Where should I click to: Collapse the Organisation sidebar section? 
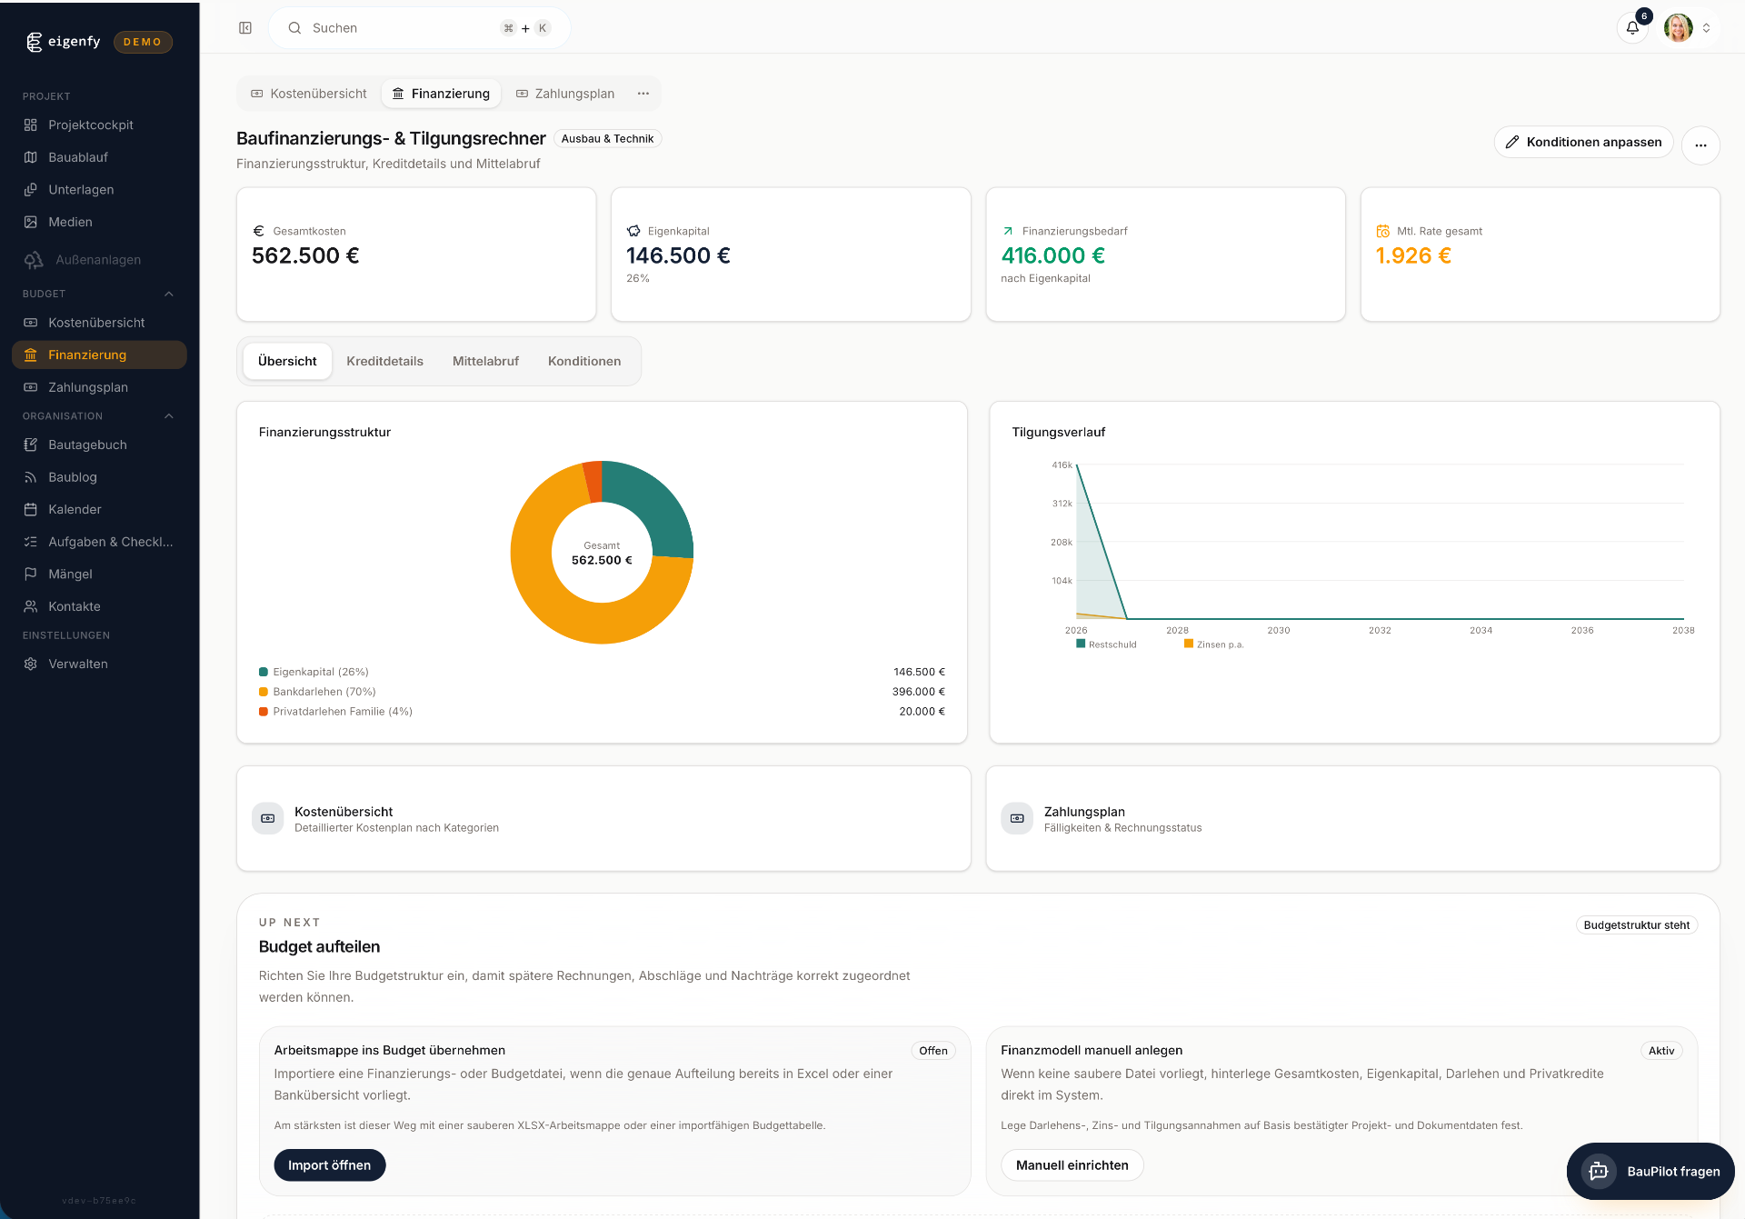point(169,416)
